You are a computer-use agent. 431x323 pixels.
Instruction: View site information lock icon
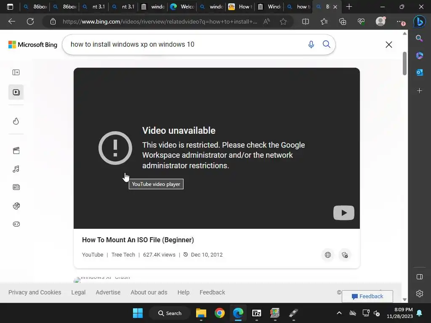53,21
